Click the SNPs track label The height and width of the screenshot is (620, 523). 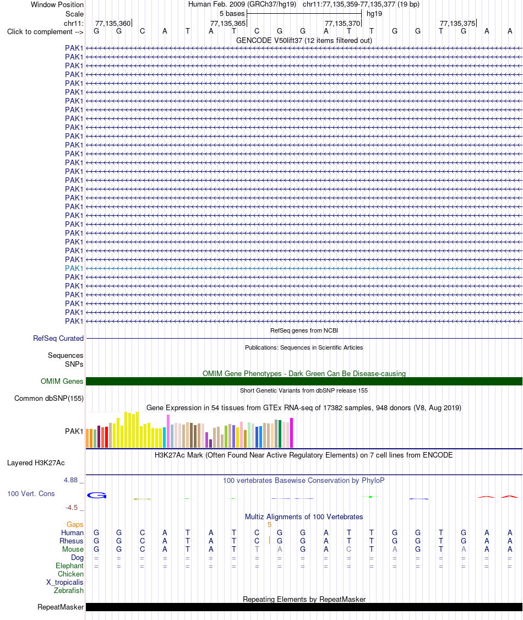coord(74,364)
